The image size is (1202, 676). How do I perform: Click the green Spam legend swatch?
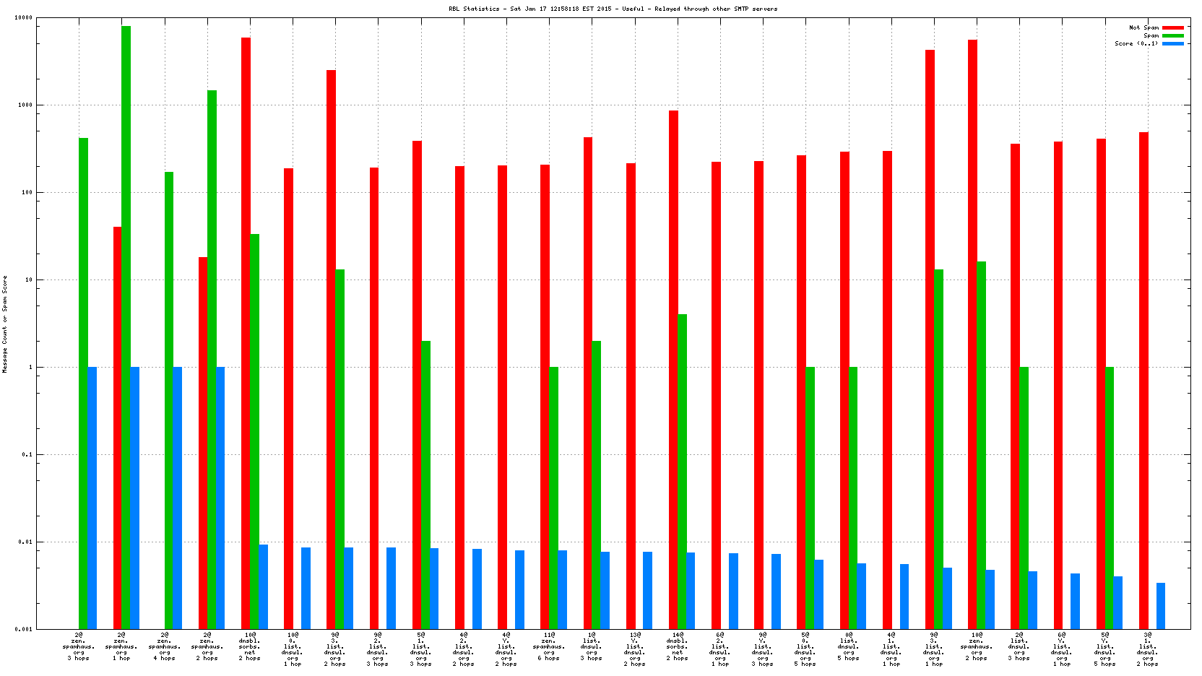click(1172, 35)
